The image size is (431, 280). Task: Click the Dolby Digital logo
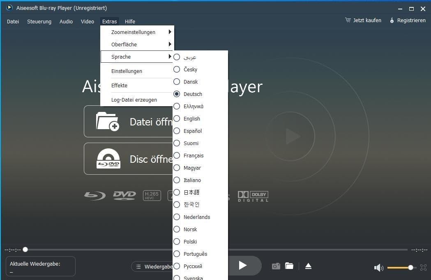253,196
